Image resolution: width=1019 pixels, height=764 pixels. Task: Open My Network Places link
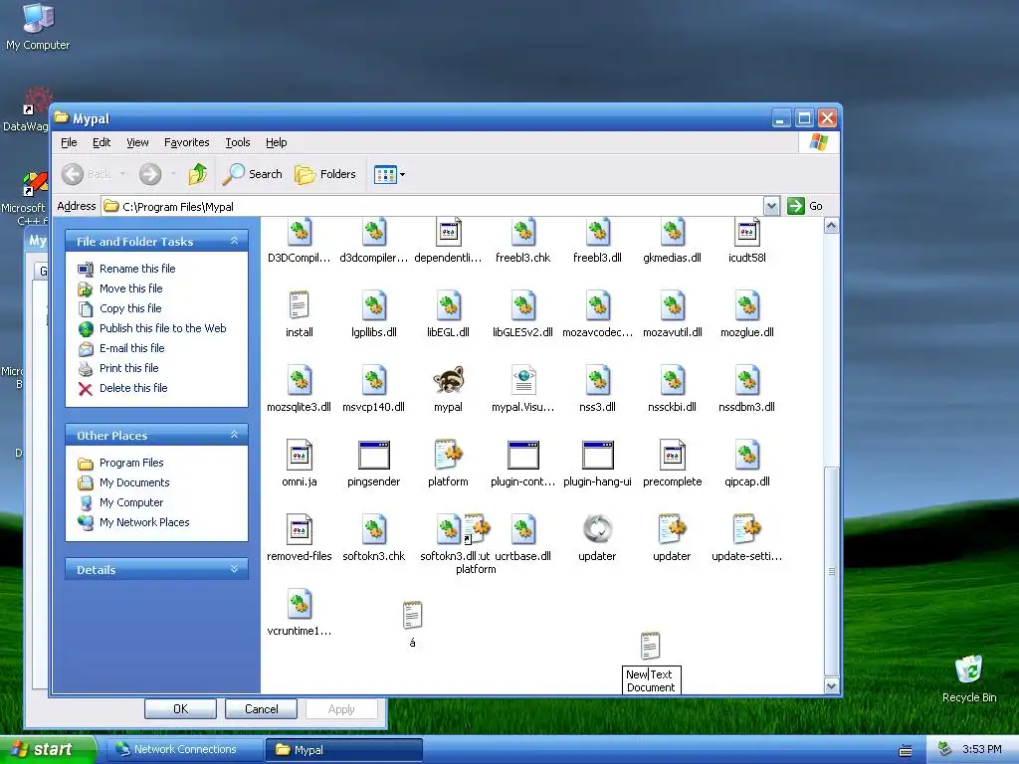click(x=144, y=522)
